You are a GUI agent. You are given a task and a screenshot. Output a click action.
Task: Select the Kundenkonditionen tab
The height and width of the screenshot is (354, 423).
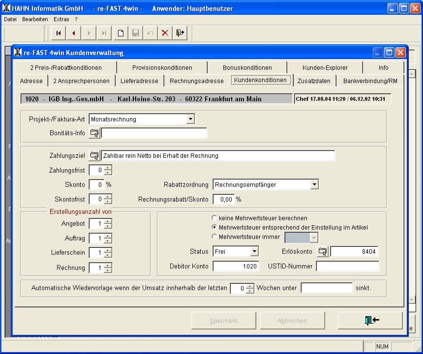click(260, 80)
